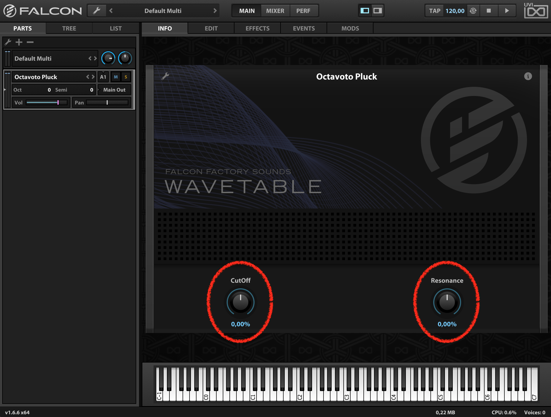
Task: Select the MODS tab
Action: pyautogui.click(x=350, y=28)
